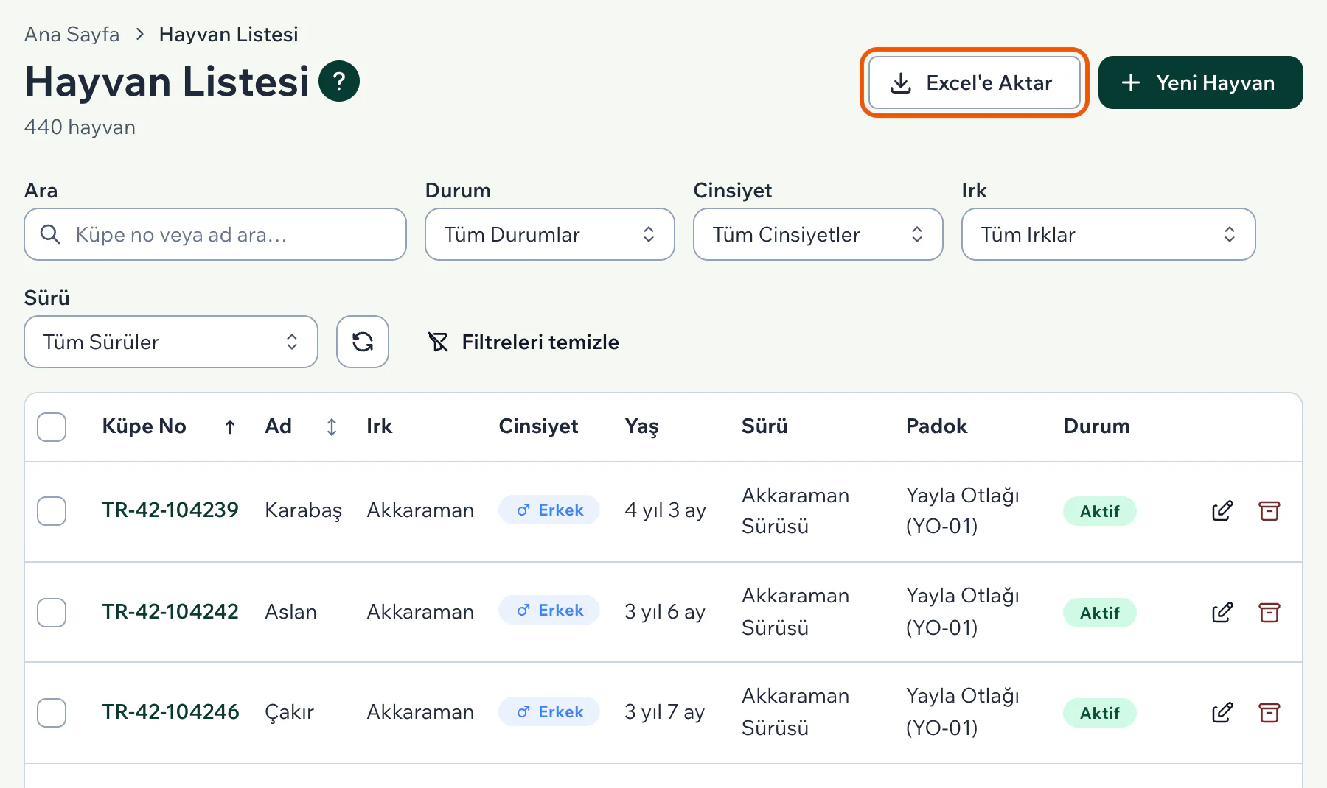
Task: Open the Tüm Irklar dropdown
Action: coord(1109,234)
